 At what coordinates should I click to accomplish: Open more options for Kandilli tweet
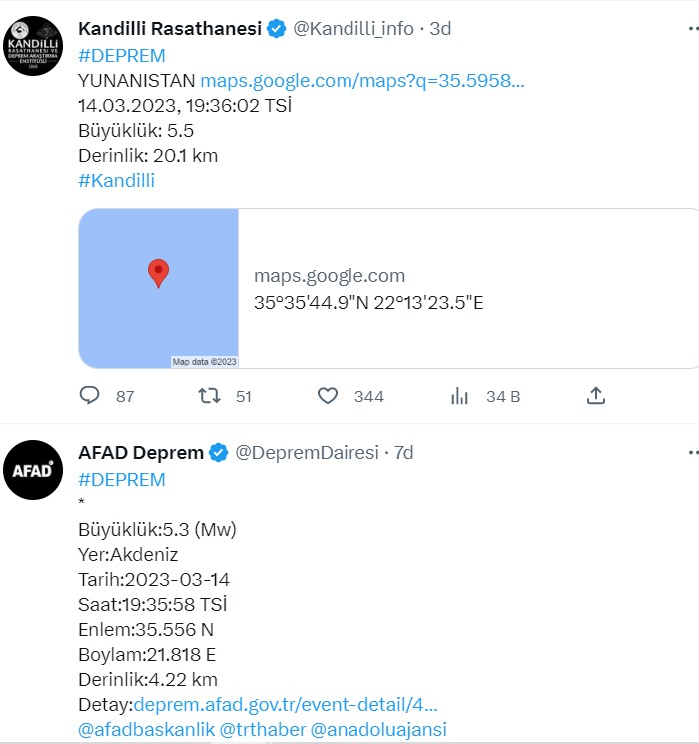[693, 29]
